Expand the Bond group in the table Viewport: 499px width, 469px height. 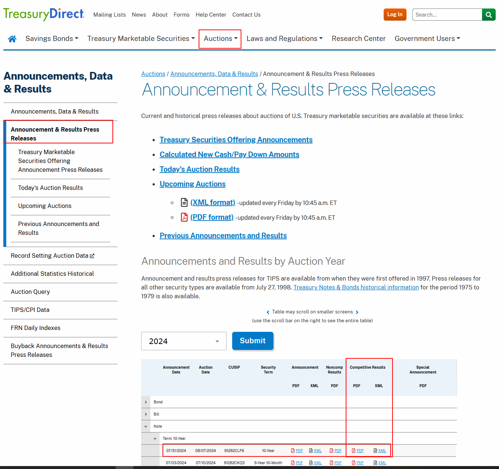[x=146, y=402]
